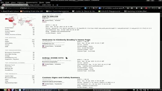Open the first taskbar launcher icon

point(5,90)
